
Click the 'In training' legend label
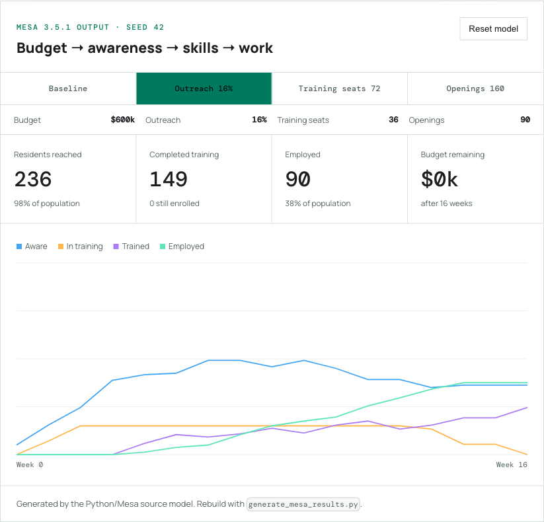[x=85, y=246]
